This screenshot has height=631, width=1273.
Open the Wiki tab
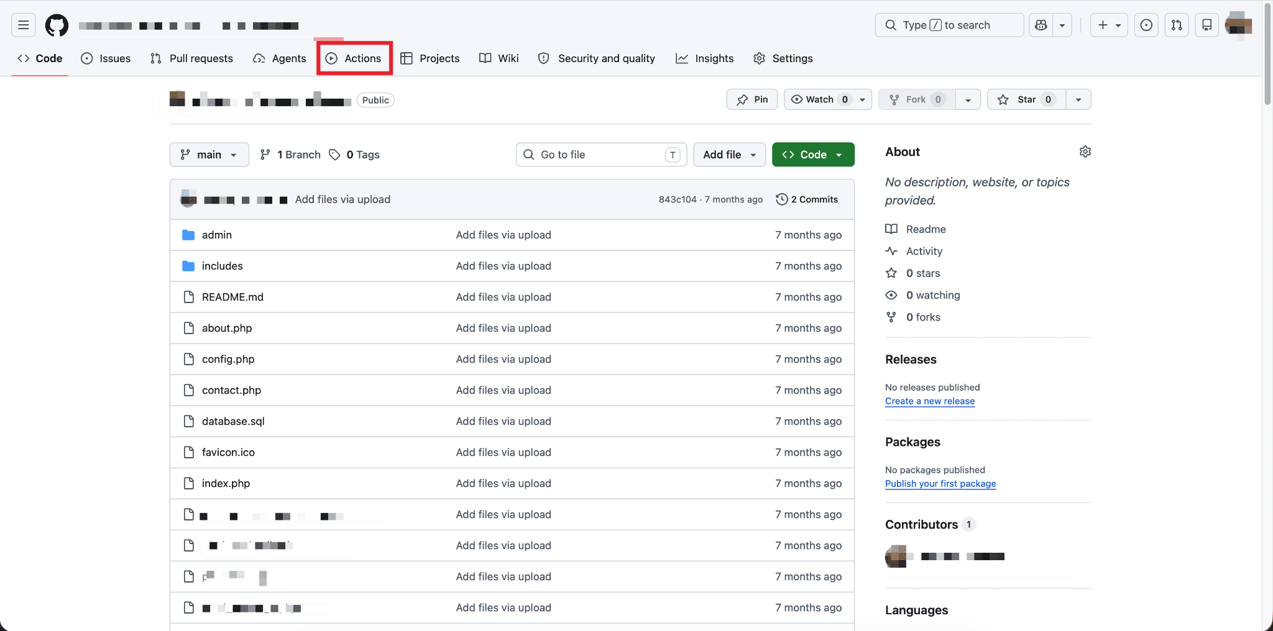tap(499, 58)
